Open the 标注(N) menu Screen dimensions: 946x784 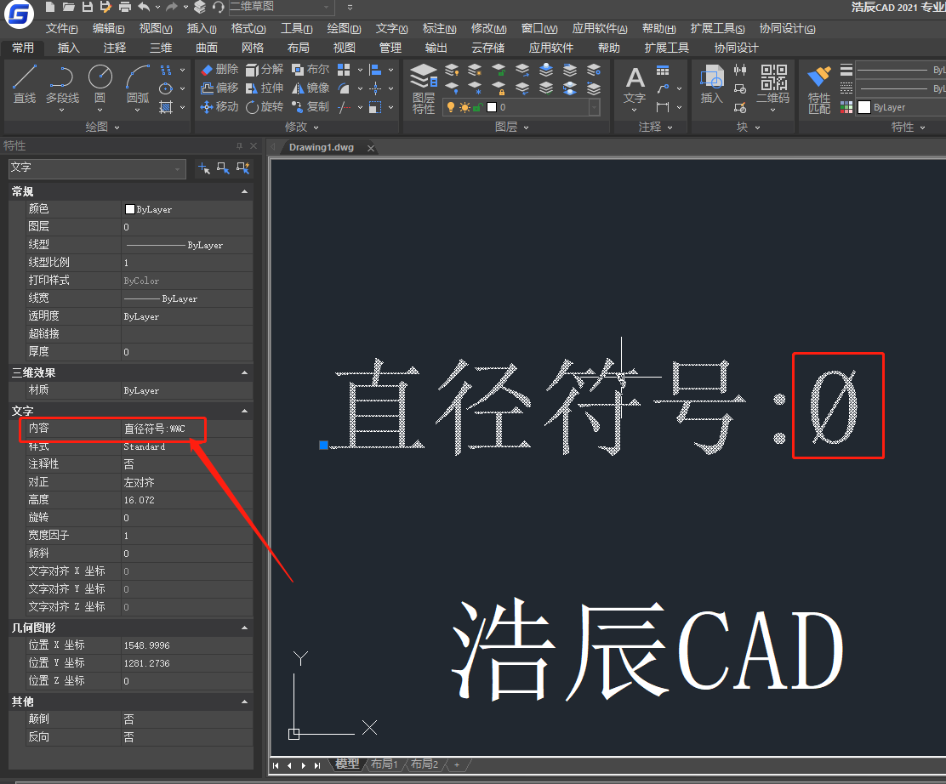[x=439, y=28]
